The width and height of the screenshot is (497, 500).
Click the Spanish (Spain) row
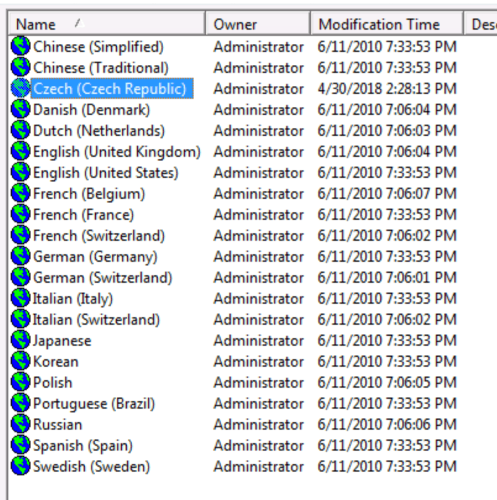tap(83, 445)
